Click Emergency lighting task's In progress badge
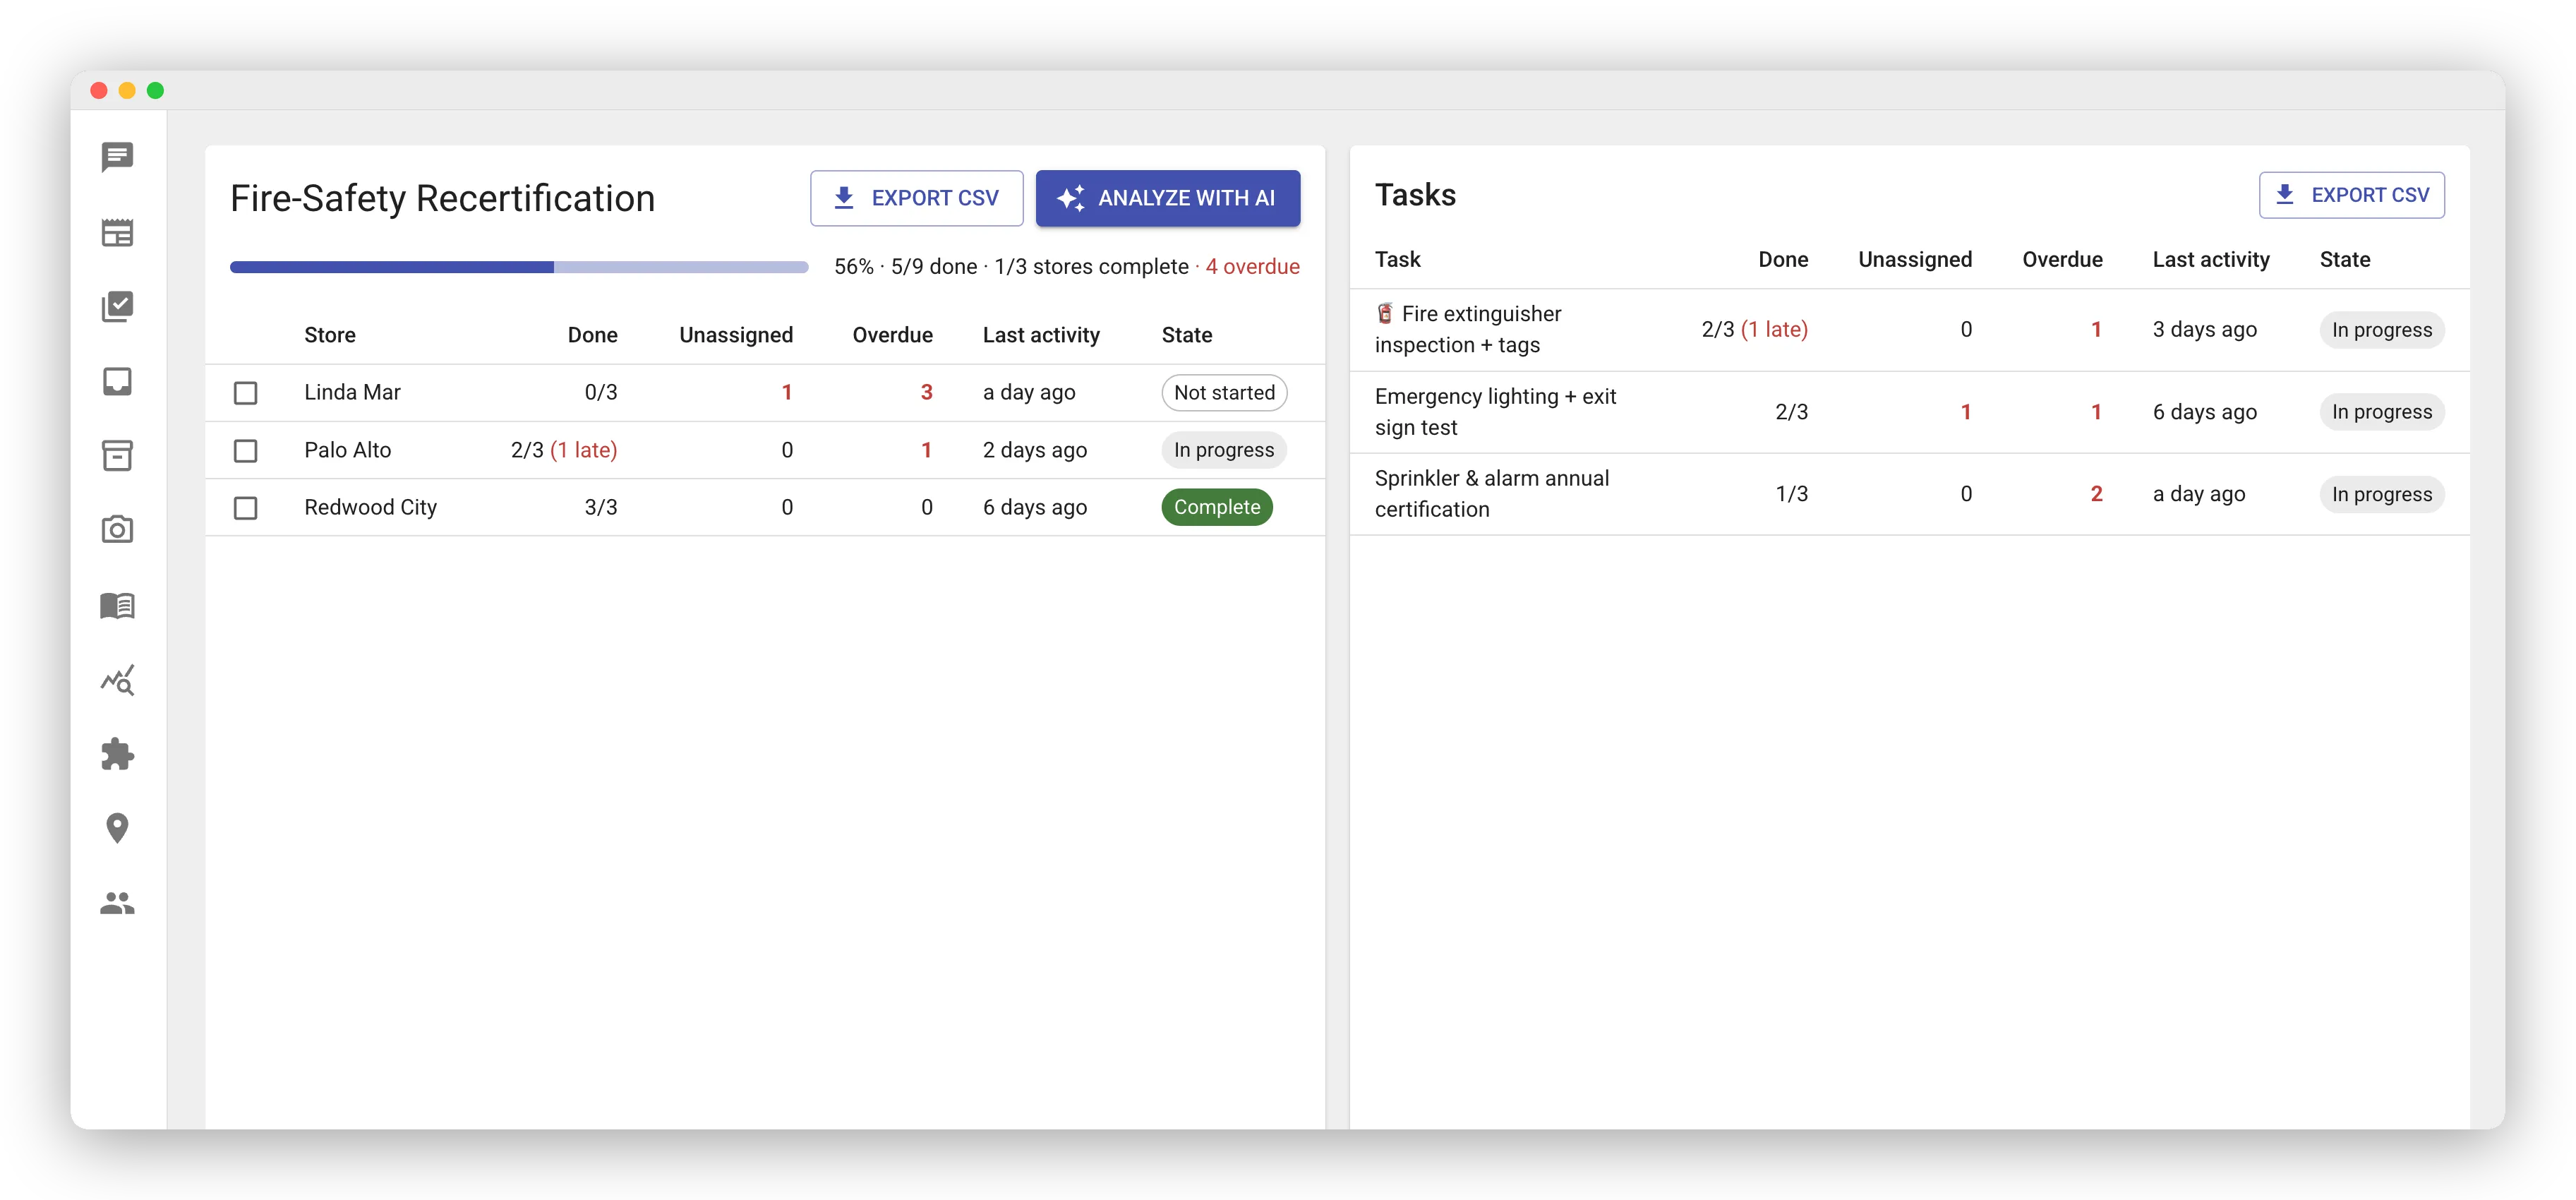 (x=2382, y=412)
